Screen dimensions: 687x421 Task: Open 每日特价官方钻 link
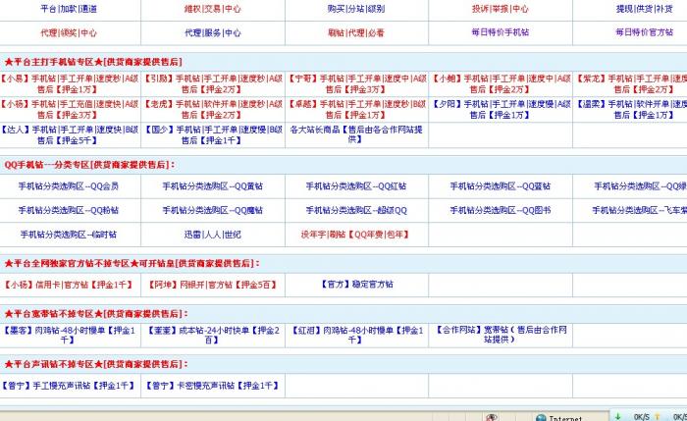click(644, 32)
